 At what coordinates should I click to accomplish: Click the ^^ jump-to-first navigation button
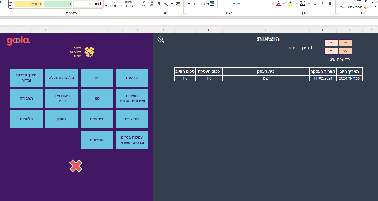pos(345,43)
